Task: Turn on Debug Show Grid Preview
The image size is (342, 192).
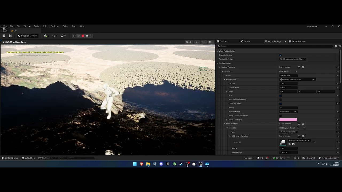Action: click(x=281, y=116)
